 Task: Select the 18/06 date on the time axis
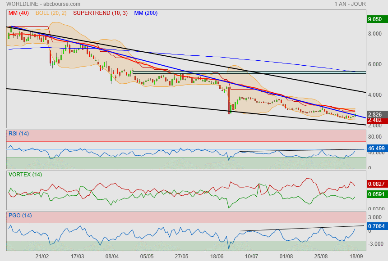click(217, 256)
